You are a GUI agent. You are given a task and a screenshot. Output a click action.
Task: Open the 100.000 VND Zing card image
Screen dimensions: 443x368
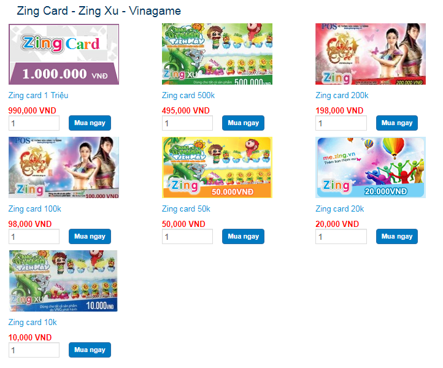coord(64,167)
